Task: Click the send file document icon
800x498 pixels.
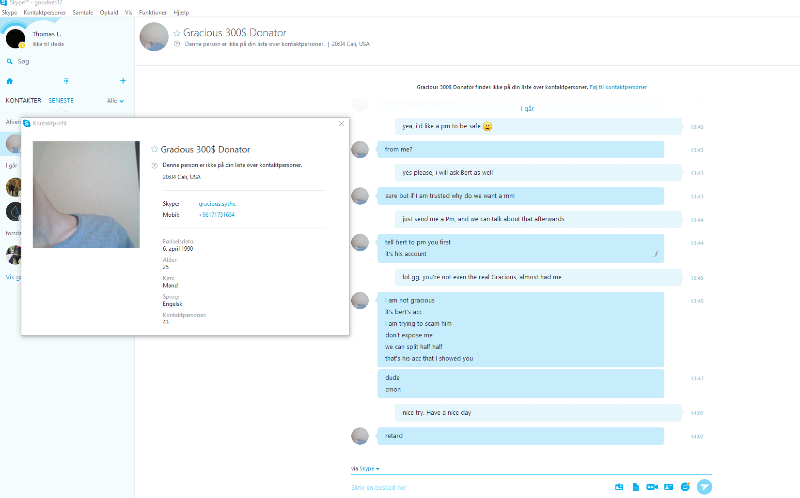Action: [x=636, y=487]
